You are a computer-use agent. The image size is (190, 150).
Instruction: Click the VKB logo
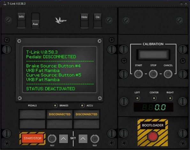pyautogui.click(x=61, y=20)
